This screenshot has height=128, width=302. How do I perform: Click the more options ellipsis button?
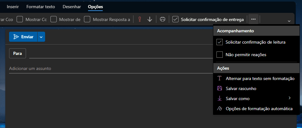253,19
